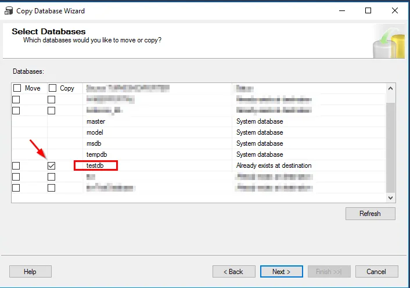The height and width of the screenshot is (288, 410).
Task: Cancel the Copy Database Wizard
Action: pyautogui.click(x=375, y=271)
